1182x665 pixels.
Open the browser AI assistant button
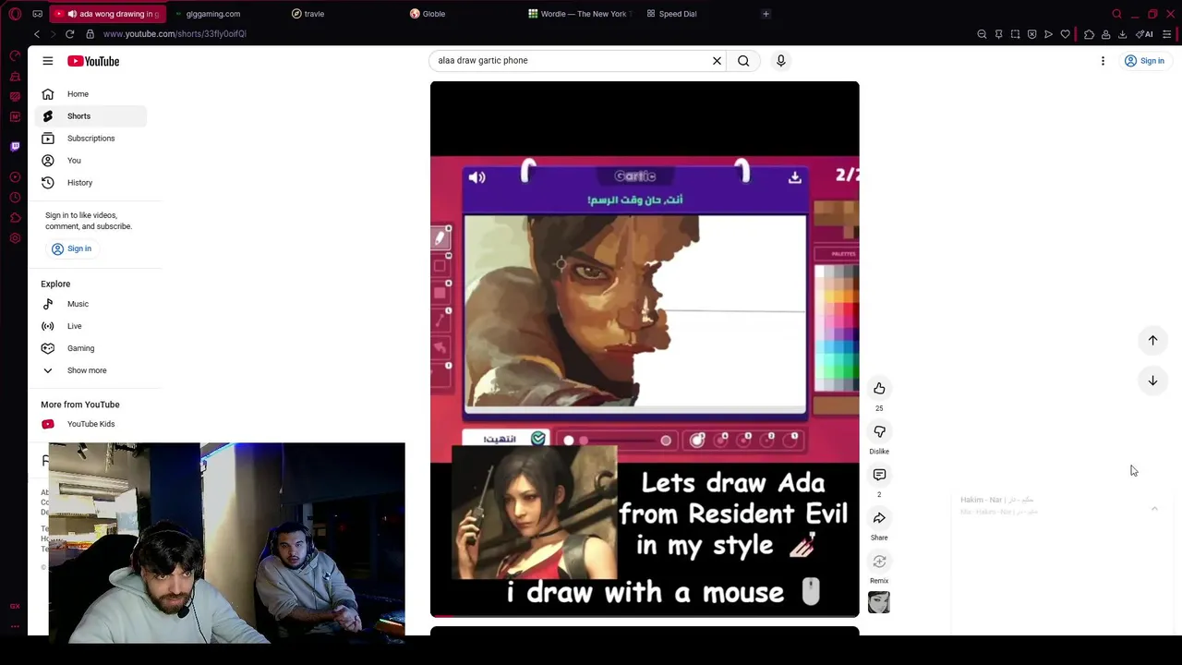[x=1145, y=34]
